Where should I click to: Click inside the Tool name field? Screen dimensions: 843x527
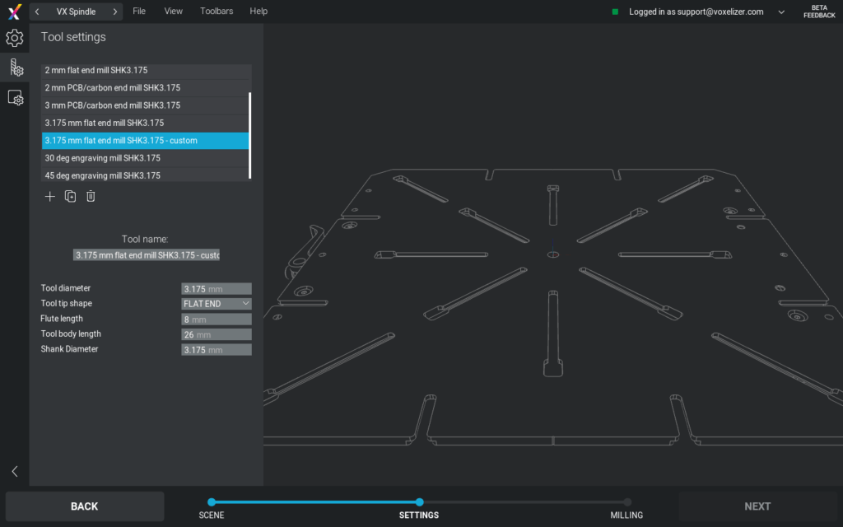(x=145, y=254)
